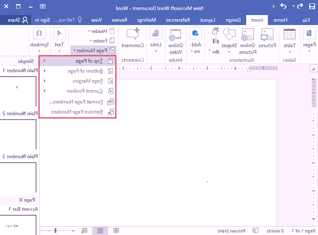Open the Links icon
Image resolution: width=318 pixels, height=235 pixels.
tap(156, 33)
